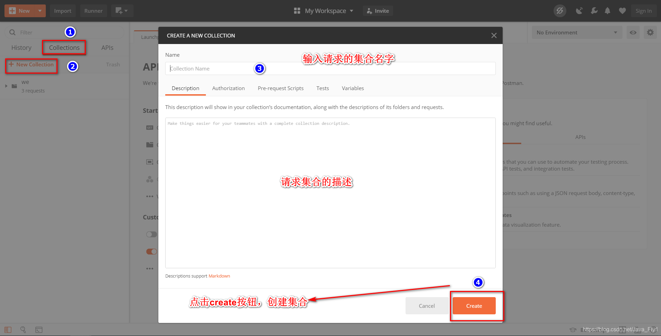Click three-dots icon below the orange switch
The height and width of the screenshot is (336, 661).
click(x=150, y=268)
